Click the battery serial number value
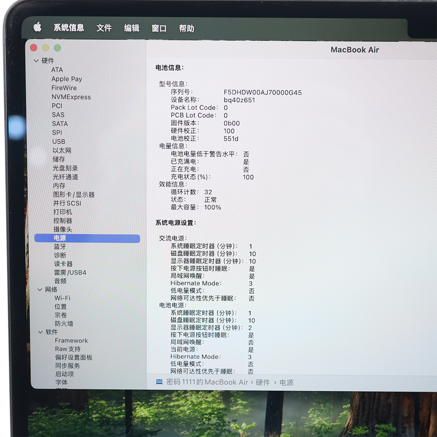This screenshot has height=437, width=437. pyautogui.click(x=263, y=92)
